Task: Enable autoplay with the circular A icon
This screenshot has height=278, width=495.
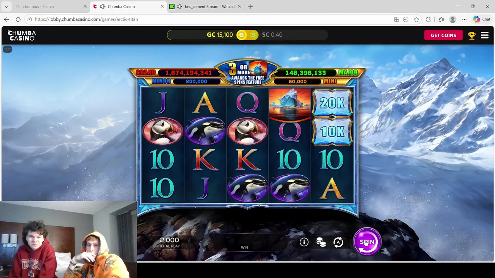Action: point(338,242)
